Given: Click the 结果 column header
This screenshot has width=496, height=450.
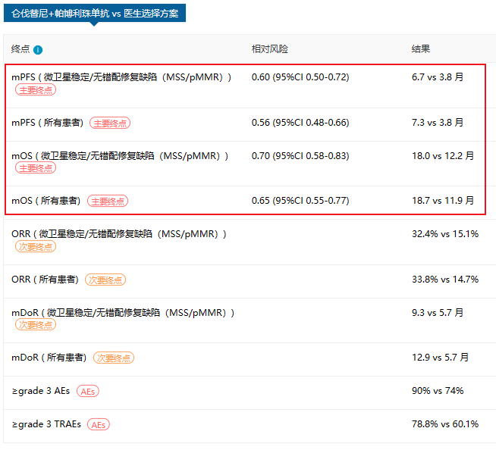Looking at the screenshot, I should pos(420,49).
